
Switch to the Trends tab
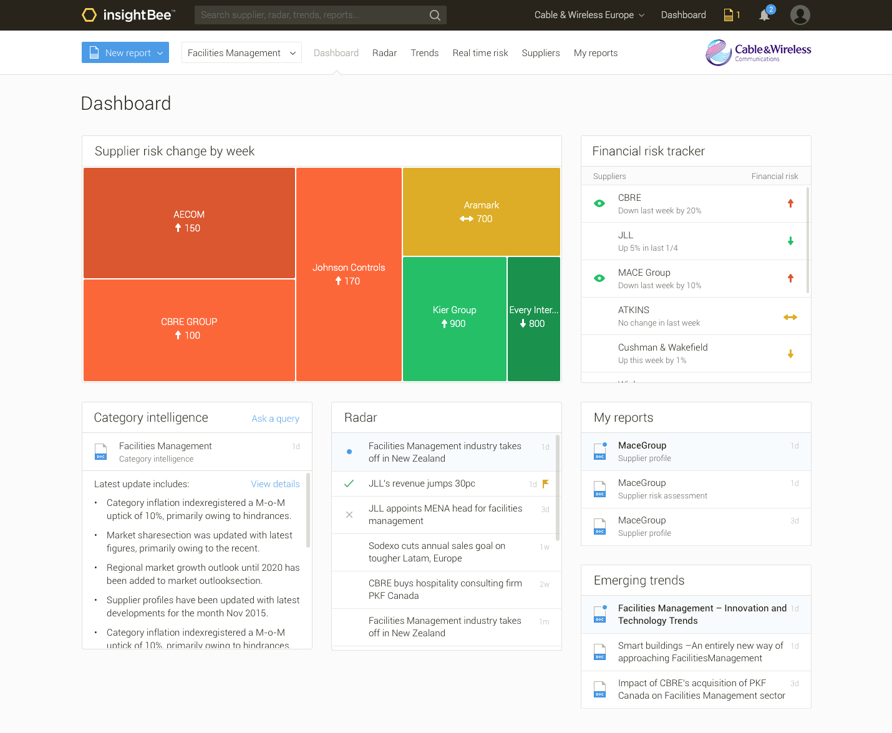click(x=424, y=53)
